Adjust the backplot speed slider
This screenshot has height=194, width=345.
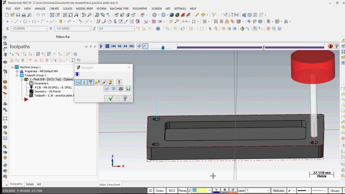coord(163,47)
